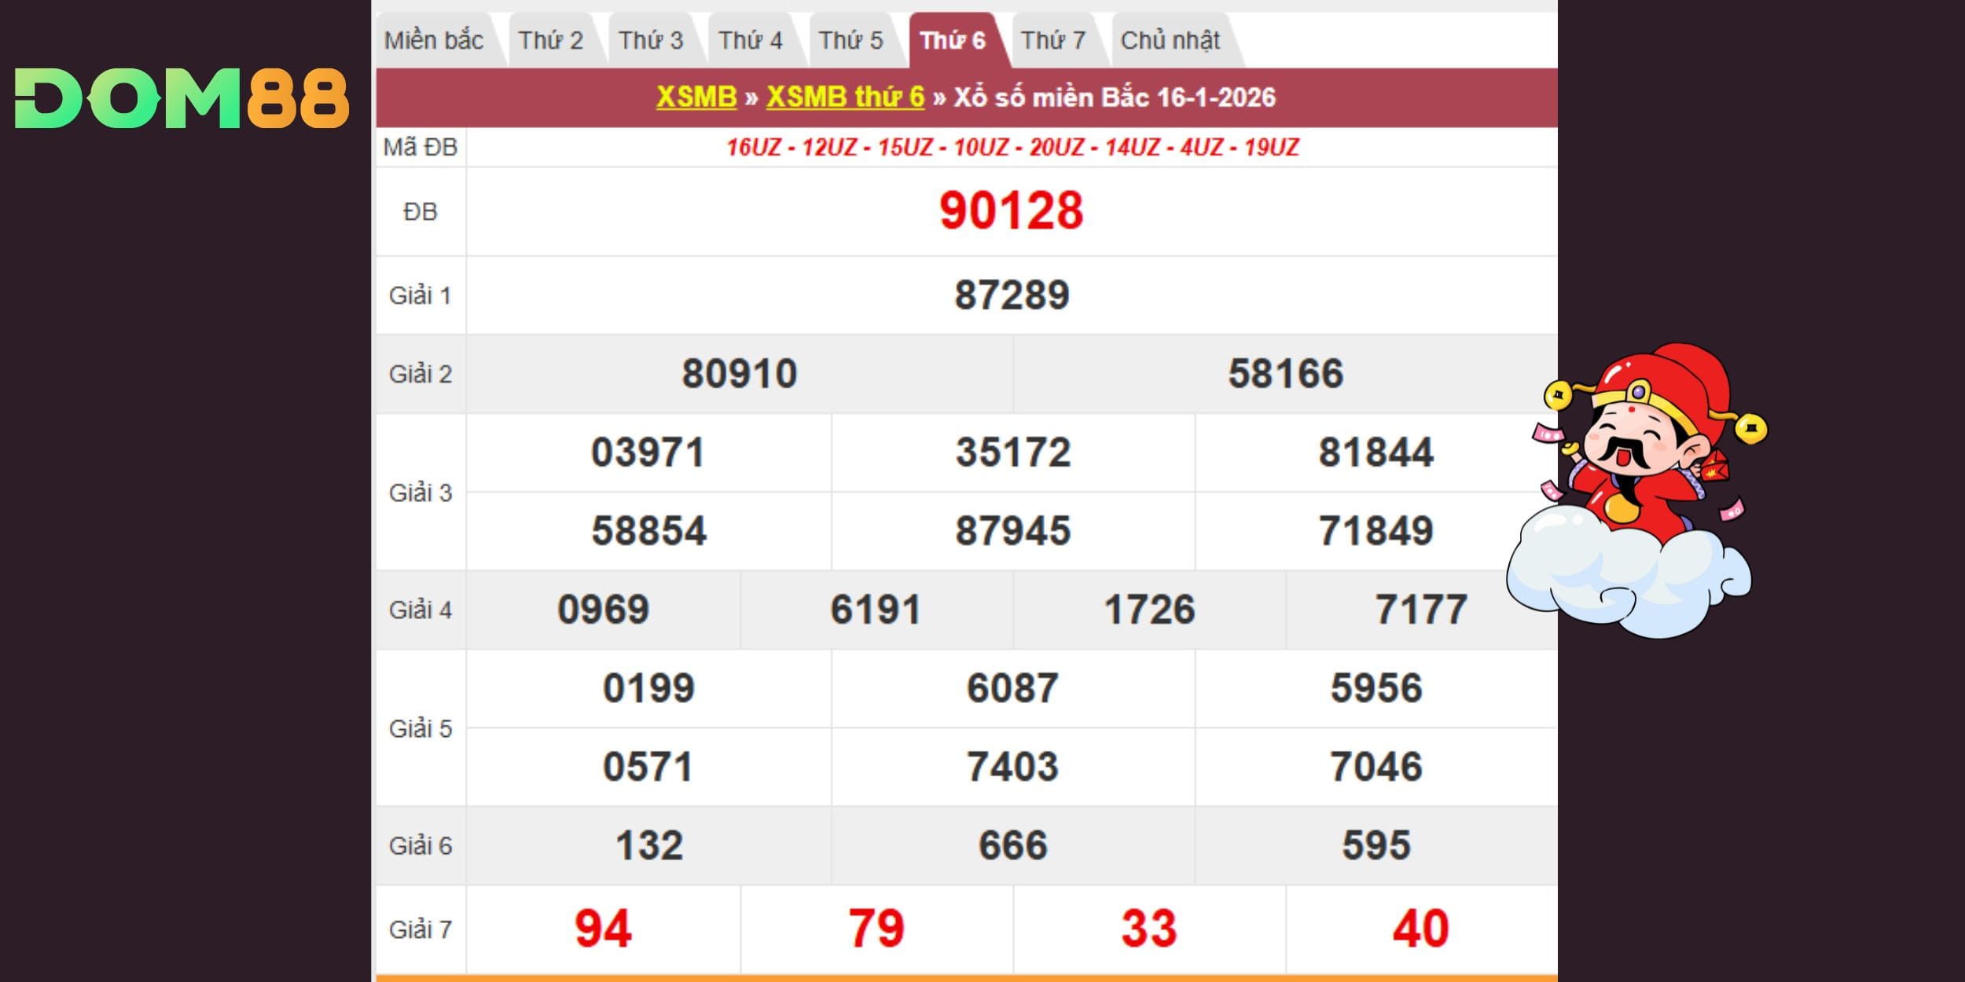Screen dimensions: 1965x982
Task: Open the XSMB thứ 6 link
Action: (x=845, y=97)
